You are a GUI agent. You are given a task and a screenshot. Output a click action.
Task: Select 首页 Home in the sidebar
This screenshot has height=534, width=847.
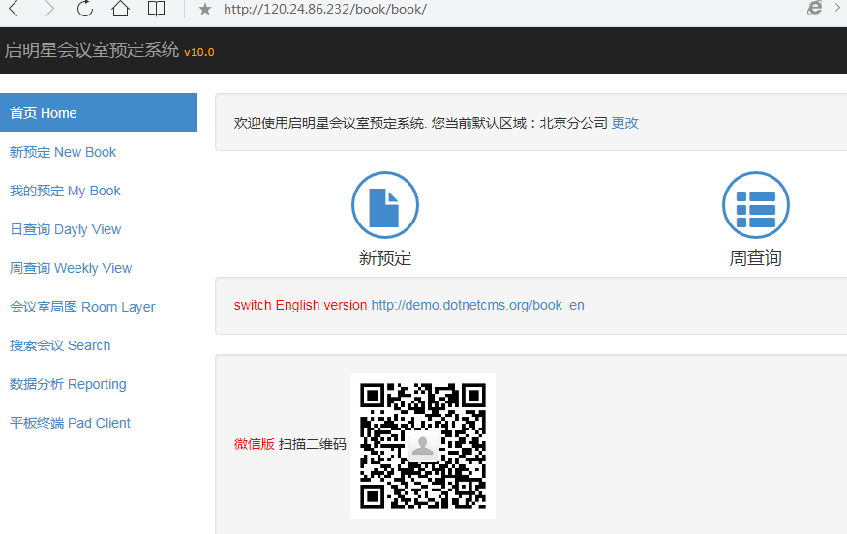pos(98,112)
